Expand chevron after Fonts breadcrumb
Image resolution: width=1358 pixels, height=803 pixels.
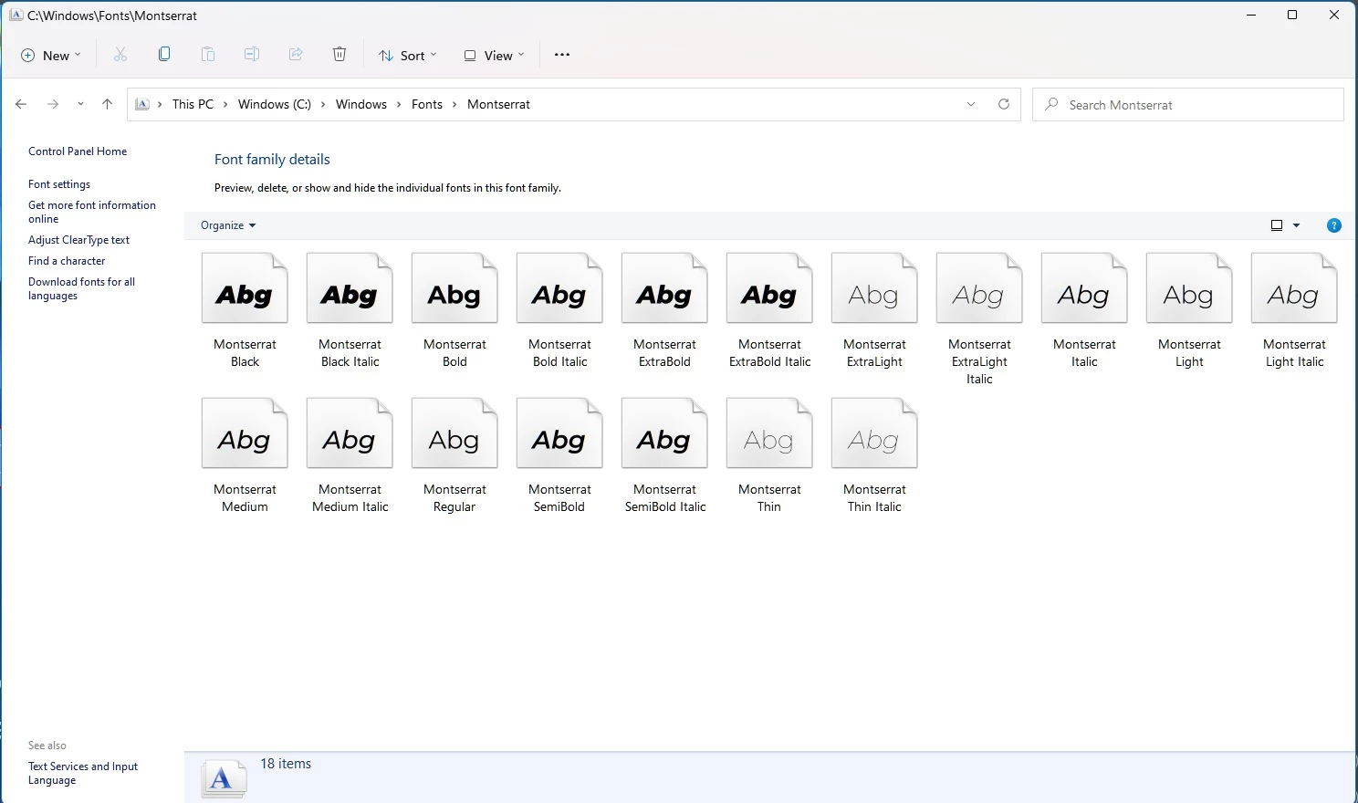coord(454,104)
